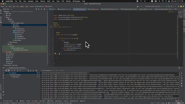Collapse the src folder in project tree
This screenshot has height=104, width=185.
click(5, 17)
